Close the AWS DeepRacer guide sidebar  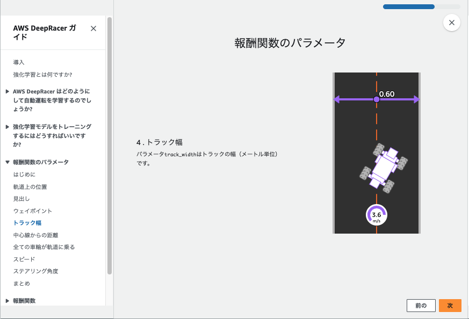coord(93,28)
